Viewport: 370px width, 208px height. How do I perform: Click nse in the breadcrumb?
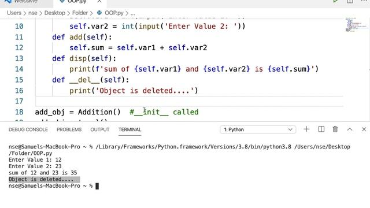tap(33, 13)
